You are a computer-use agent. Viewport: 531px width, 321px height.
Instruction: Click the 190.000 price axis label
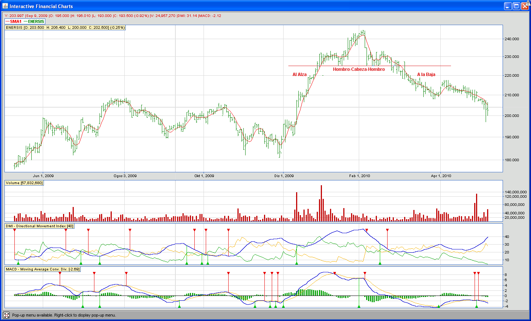tap(512, 137)
